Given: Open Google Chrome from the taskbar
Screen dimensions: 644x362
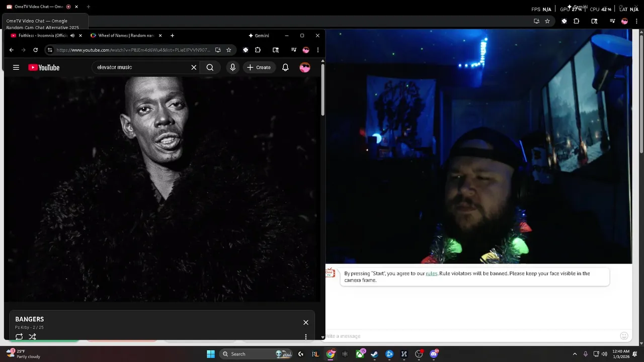Looking at the screenshot, I should coord(331,354).
